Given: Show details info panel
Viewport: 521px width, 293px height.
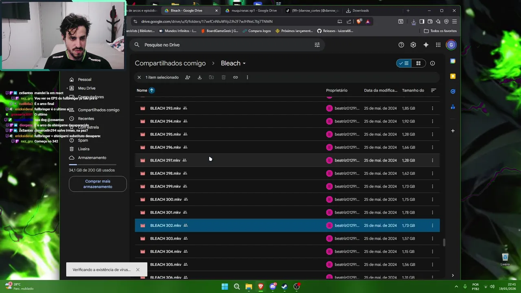Looking at the screenshot, I should point(433,63).
